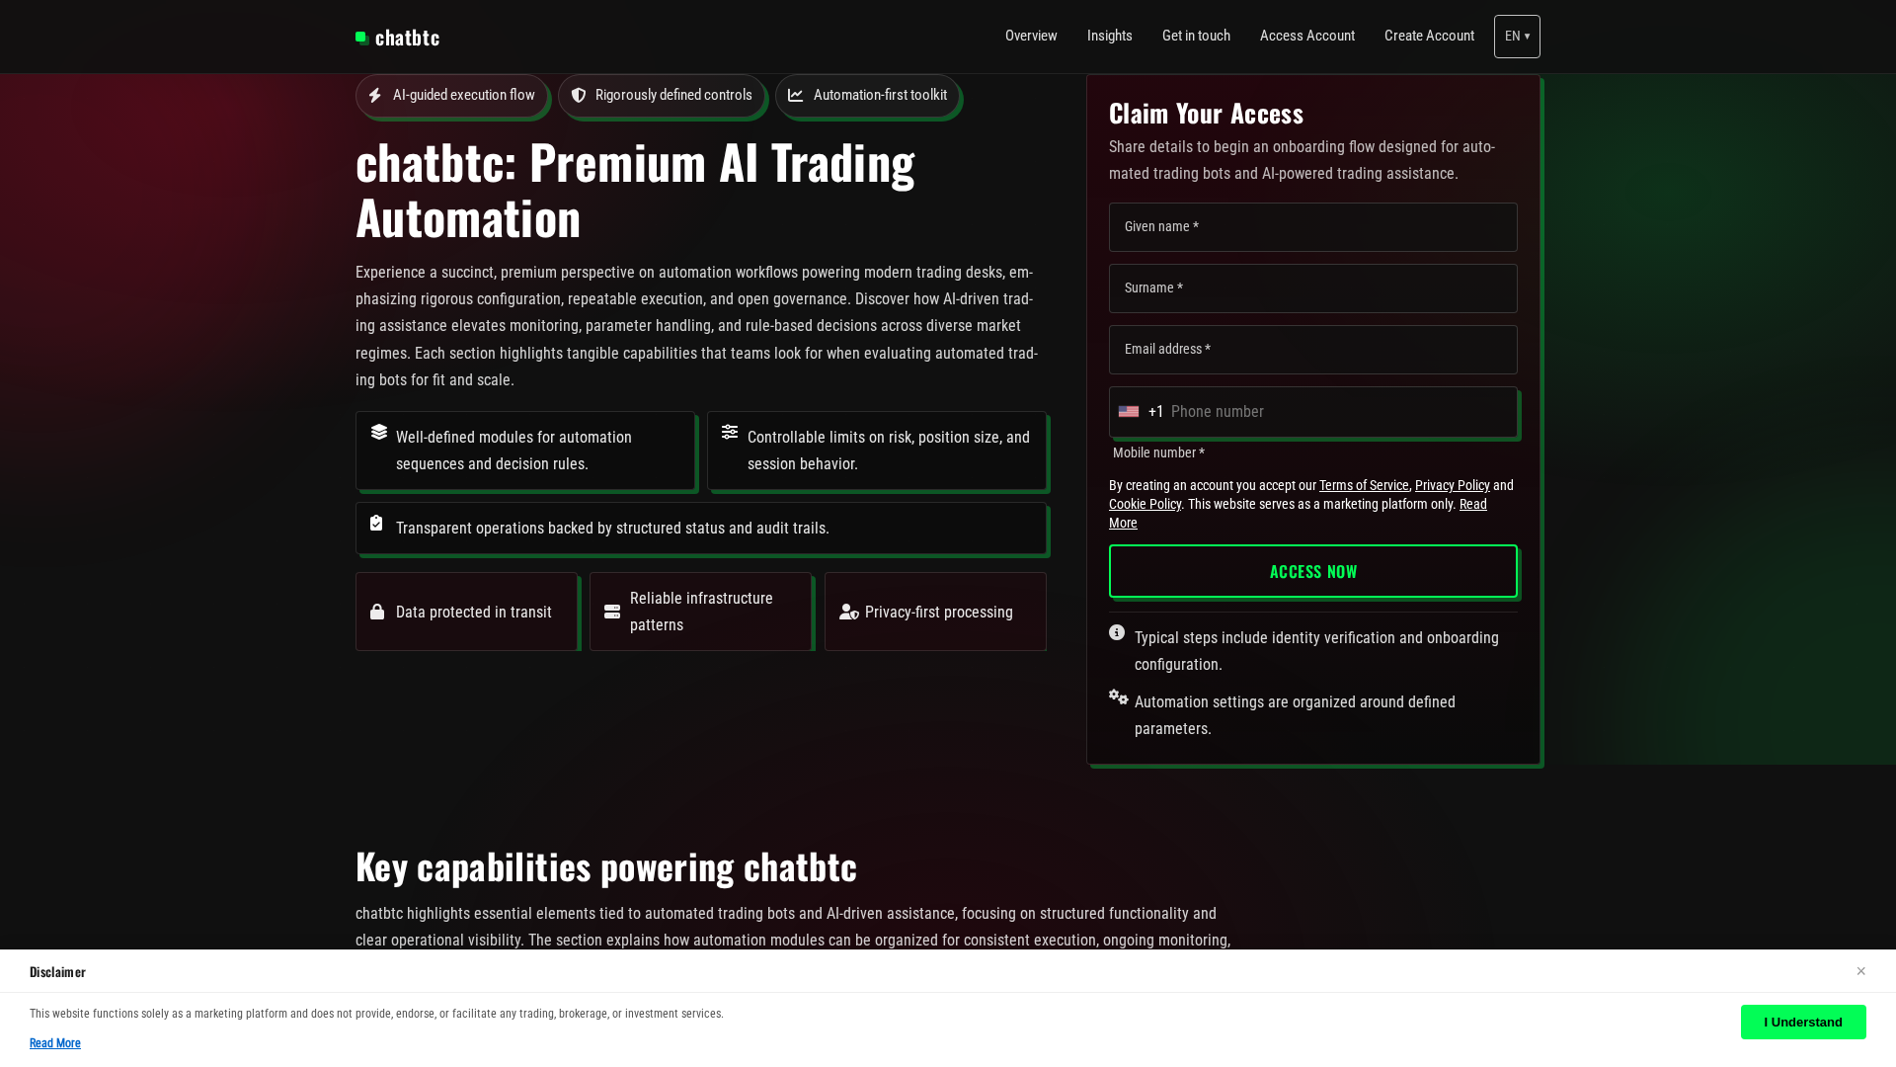This screenshot has height=1067, width=1896.
Task: Click the Privacy-first processing card
Action: pyautogui.click(x=935, y=612)
